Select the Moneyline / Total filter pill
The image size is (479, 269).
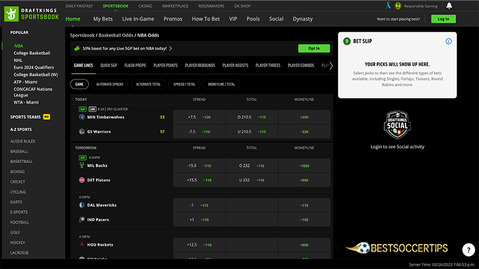pos(222,84)
